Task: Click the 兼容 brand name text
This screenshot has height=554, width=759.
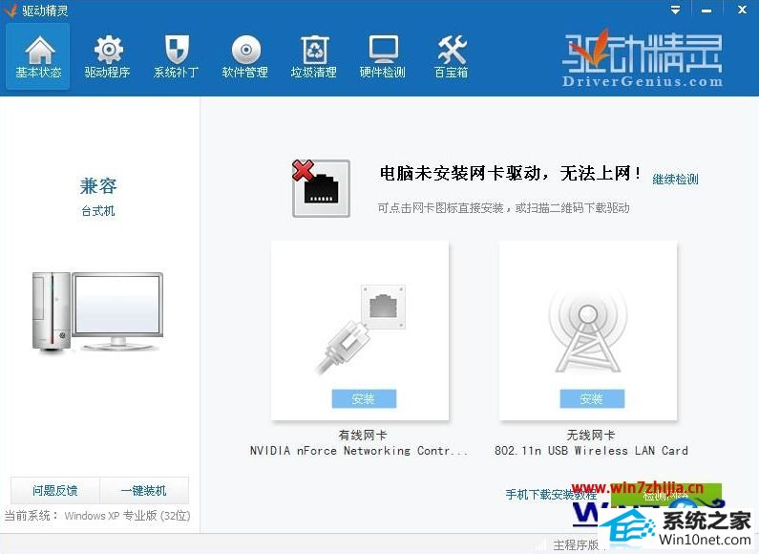Action: pyautogui.click(x=98, y=186)
